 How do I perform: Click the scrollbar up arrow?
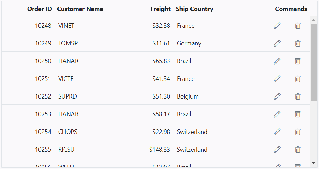(x=313, y=20)
